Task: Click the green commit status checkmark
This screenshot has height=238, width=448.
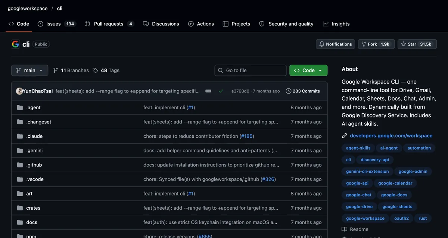Action: [221, 91]
